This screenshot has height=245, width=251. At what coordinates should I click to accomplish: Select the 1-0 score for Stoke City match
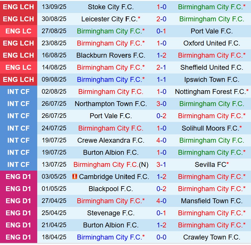(x=161, y=7)
